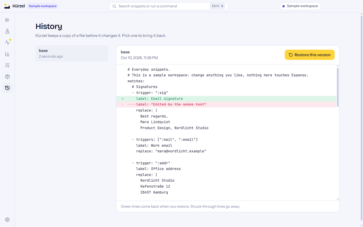Open settings via the gear icon

7,220
